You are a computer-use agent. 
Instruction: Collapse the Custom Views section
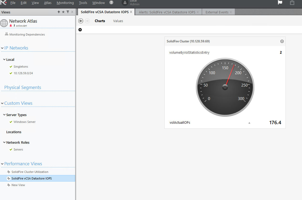[2, 103]
